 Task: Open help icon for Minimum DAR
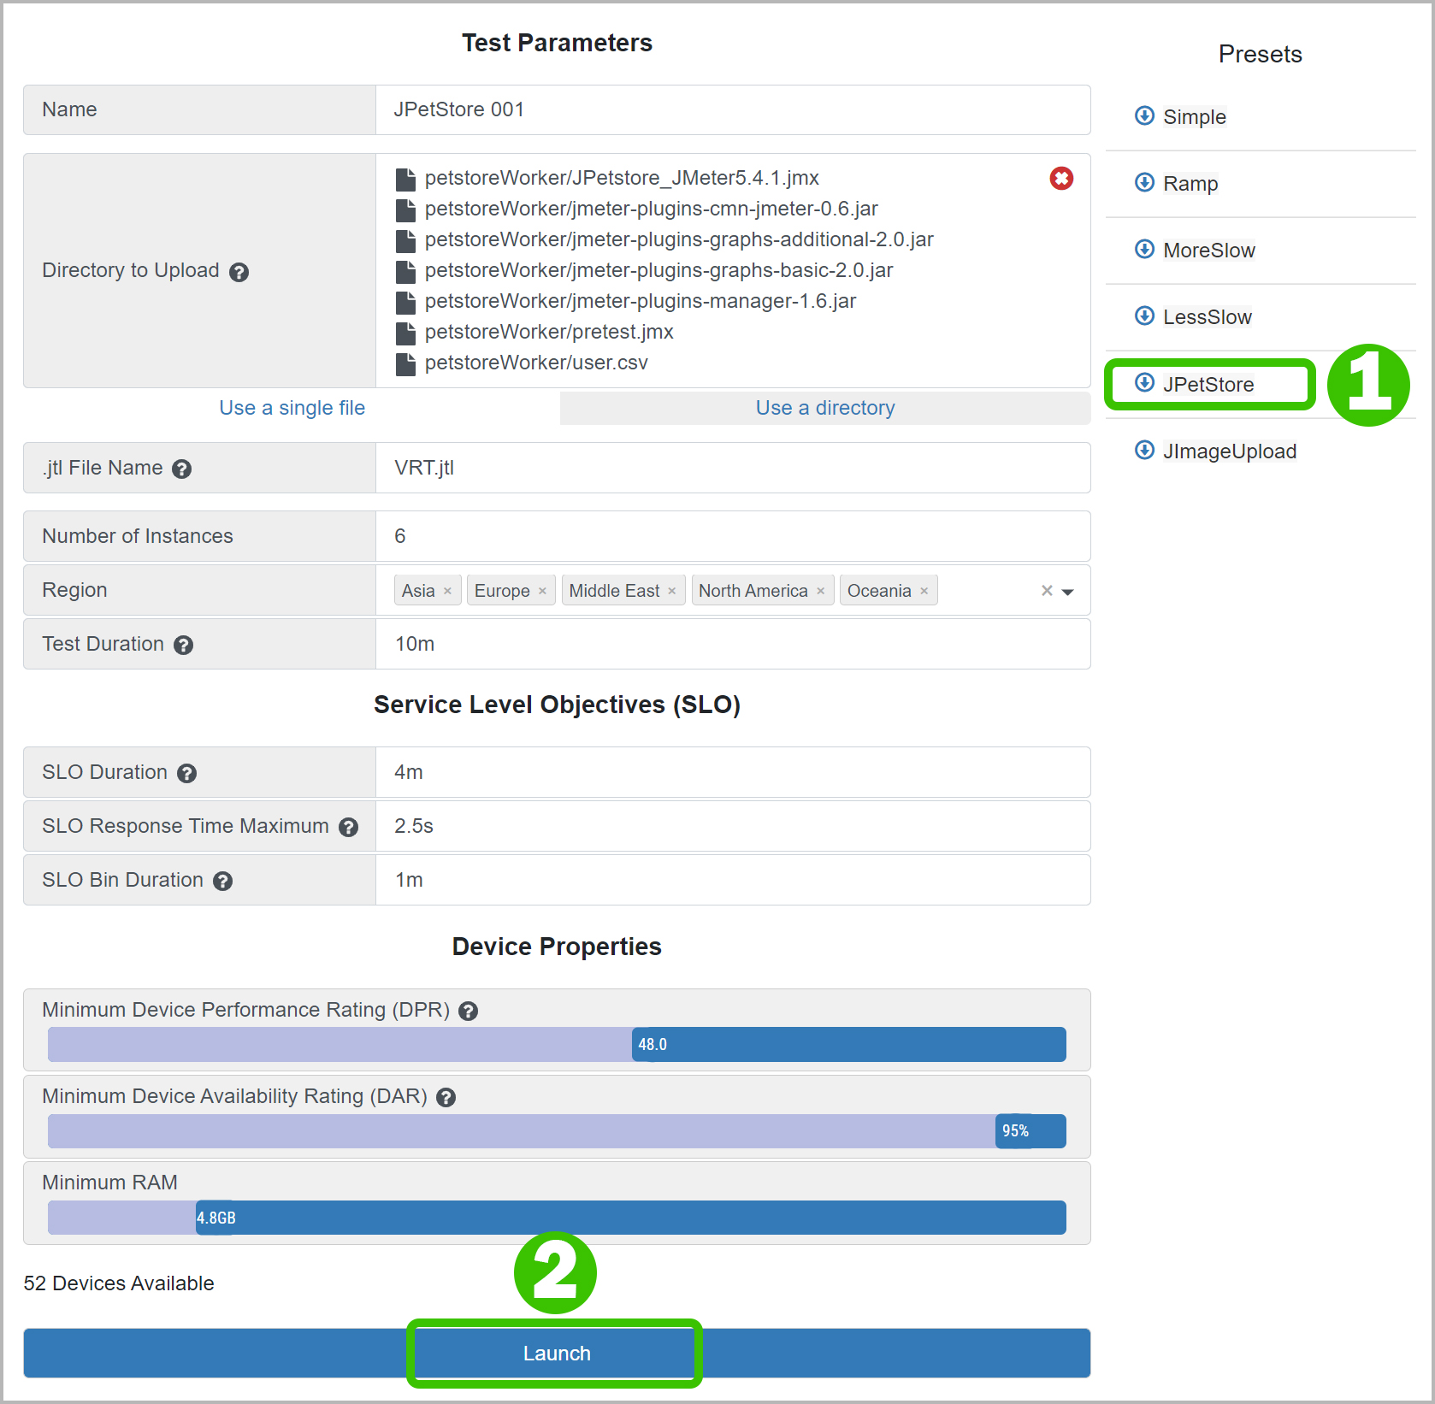[446, 1097]
